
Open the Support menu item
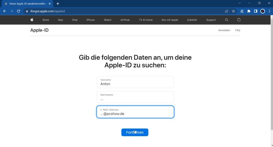click(x=211, y=20)
